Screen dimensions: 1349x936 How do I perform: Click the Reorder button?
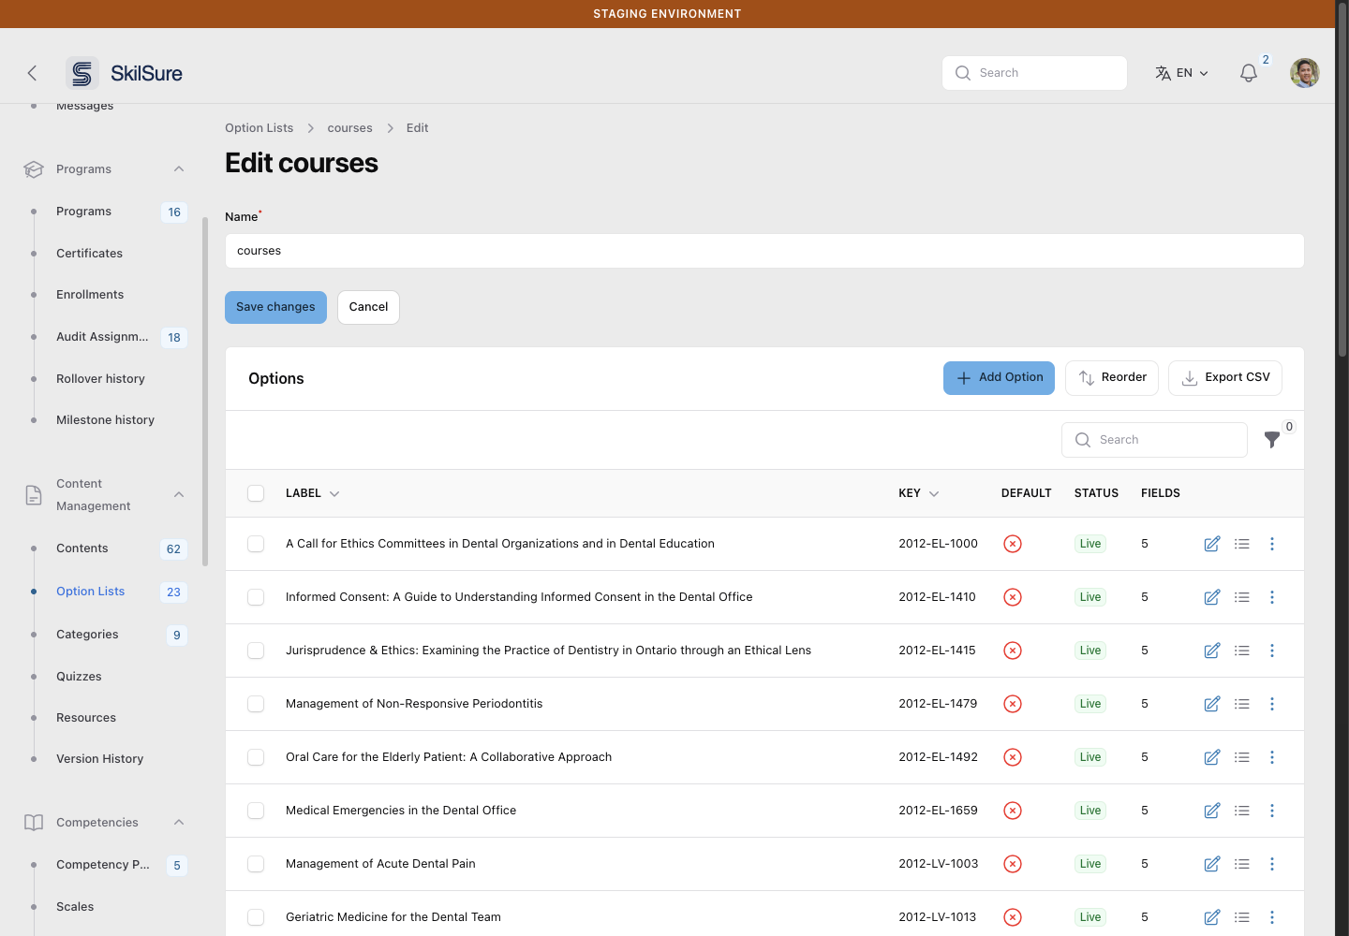coord(1112,378)
